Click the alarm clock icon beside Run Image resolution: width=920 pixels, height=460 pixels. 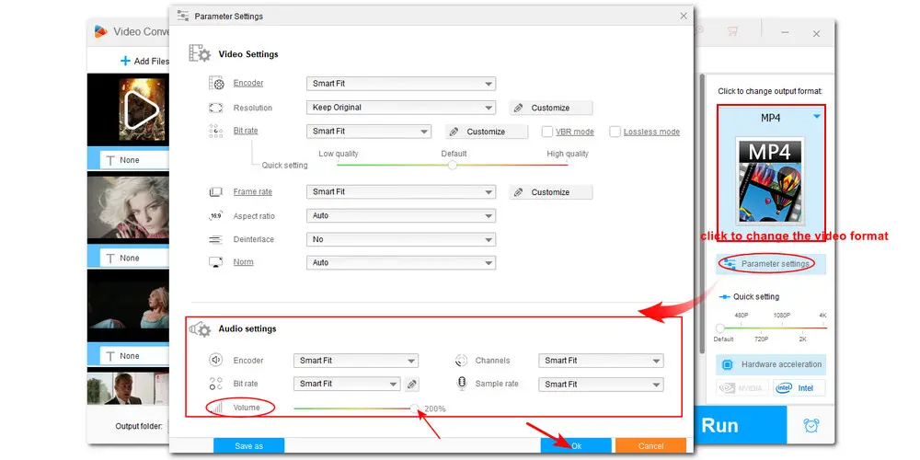[811, 425]
